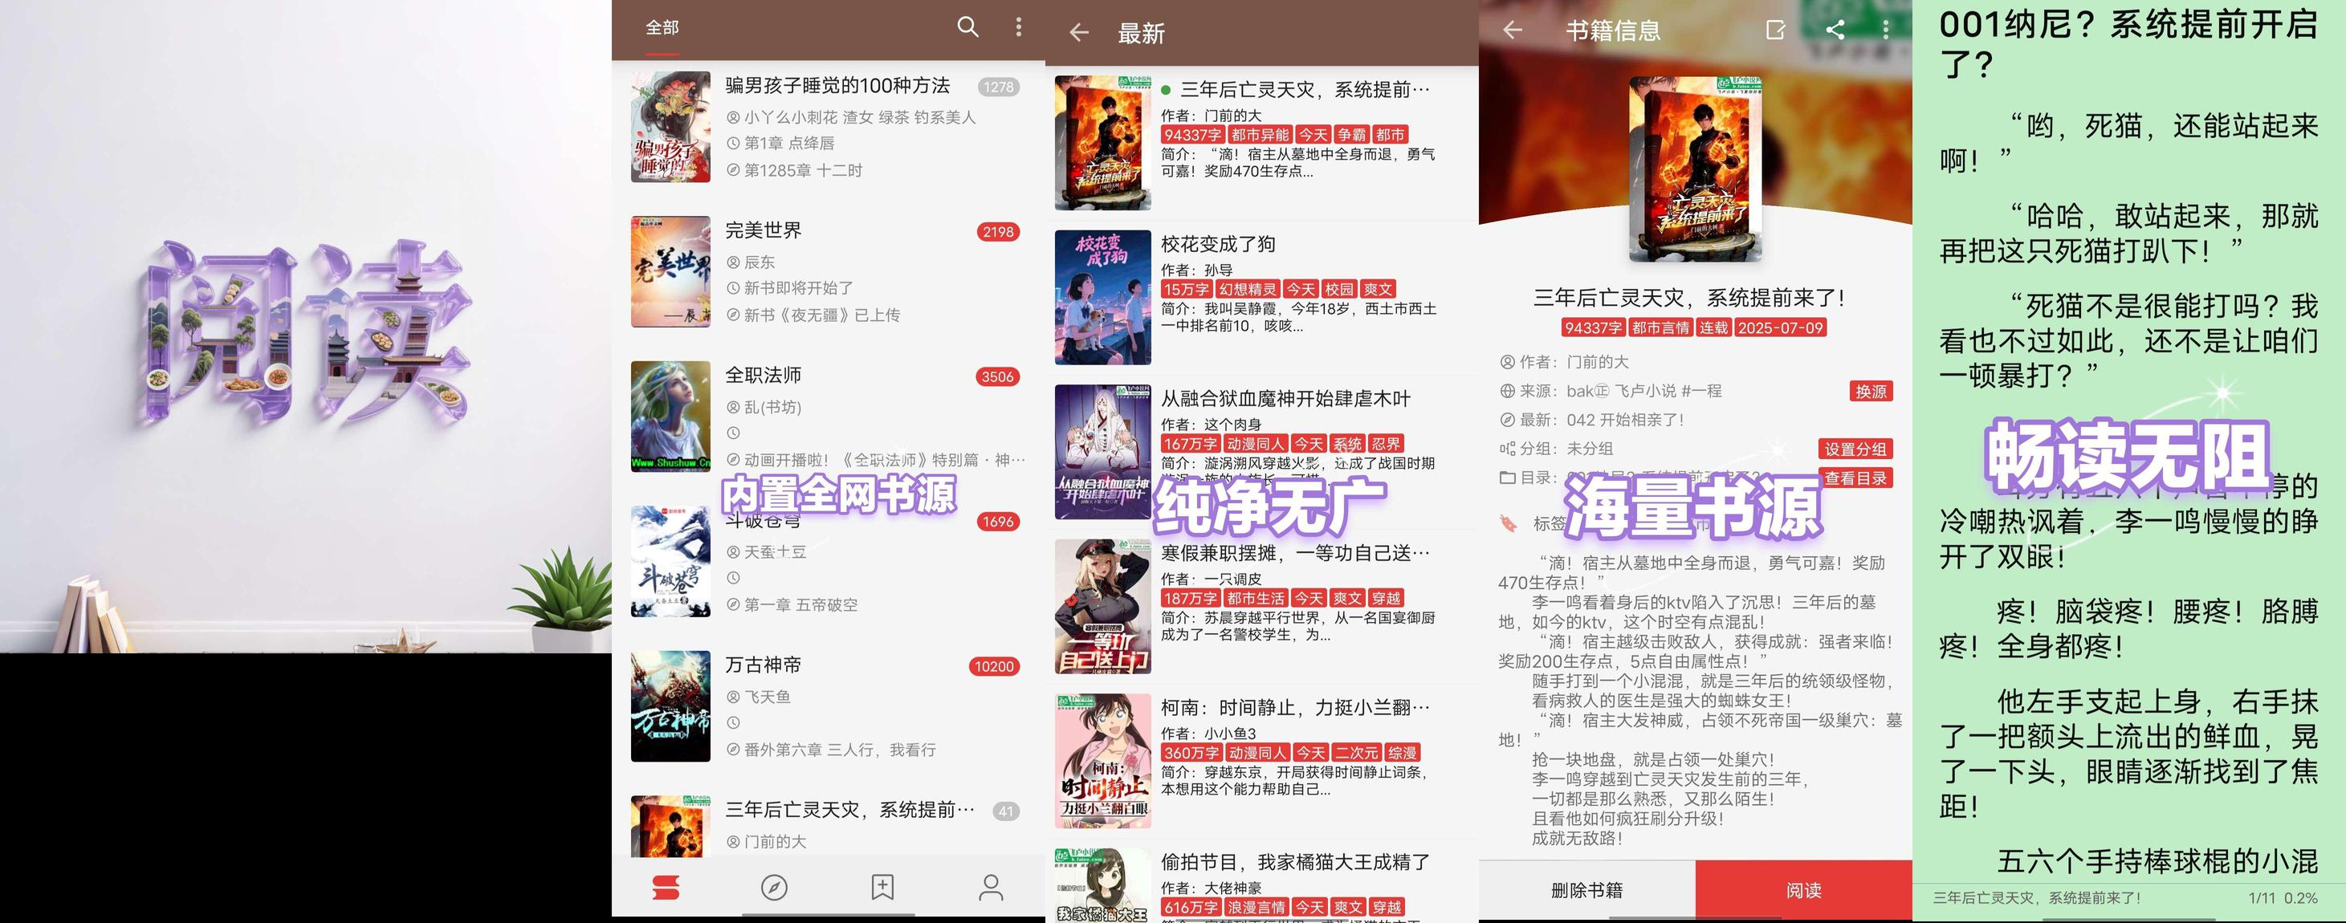
Task: Open the 书籍信息 overflow menu
Action: pos(1885,30)
